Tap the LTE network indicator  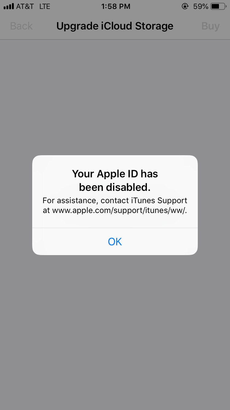coord(45,6)
